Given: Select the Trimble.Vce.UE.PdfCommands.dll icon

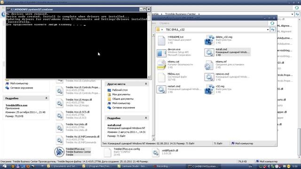Looking at the screenshot, I should (x=60, y=140).
